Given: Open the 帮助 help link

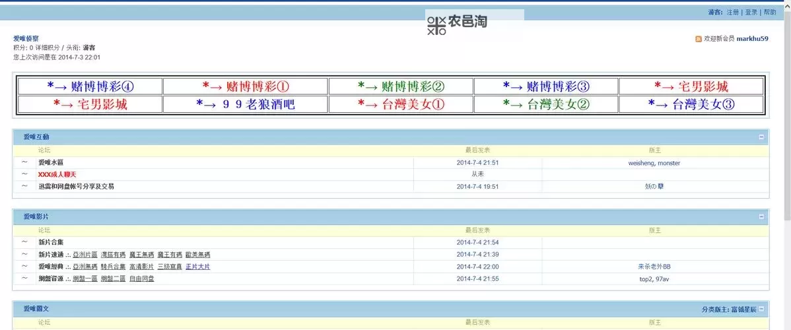Looking at the screenshot, I should 770,13.
